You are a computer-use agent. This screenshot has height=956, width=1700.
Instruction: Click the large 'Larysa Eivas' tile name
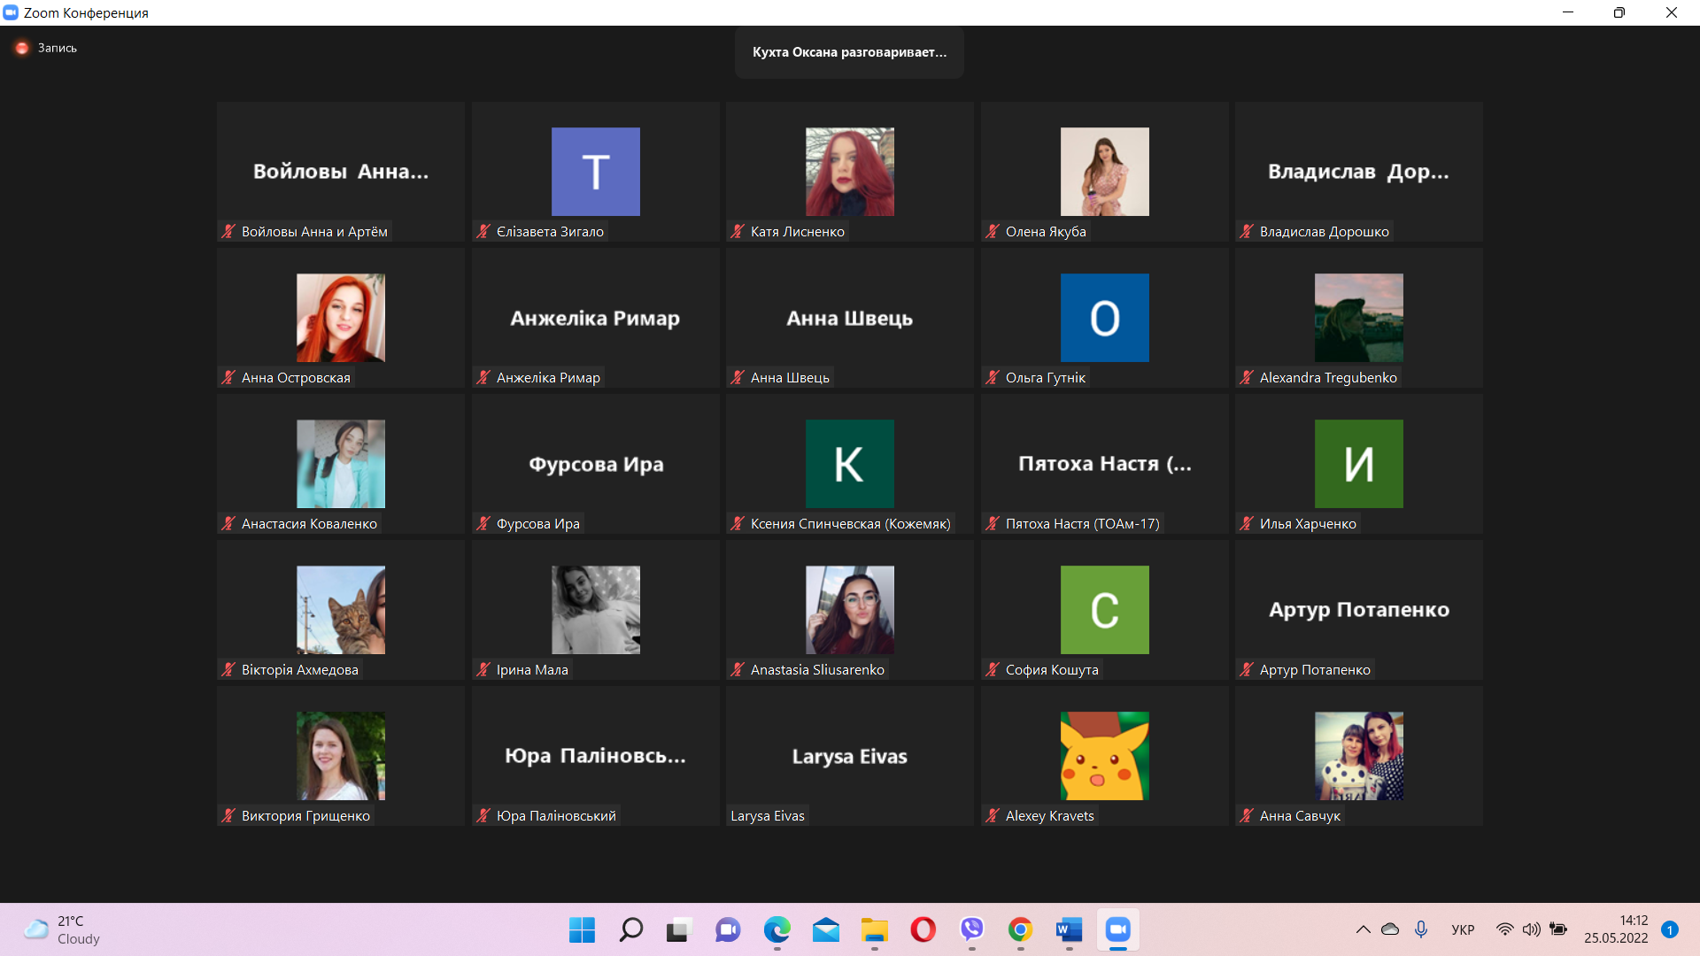(x=849, y=757)
